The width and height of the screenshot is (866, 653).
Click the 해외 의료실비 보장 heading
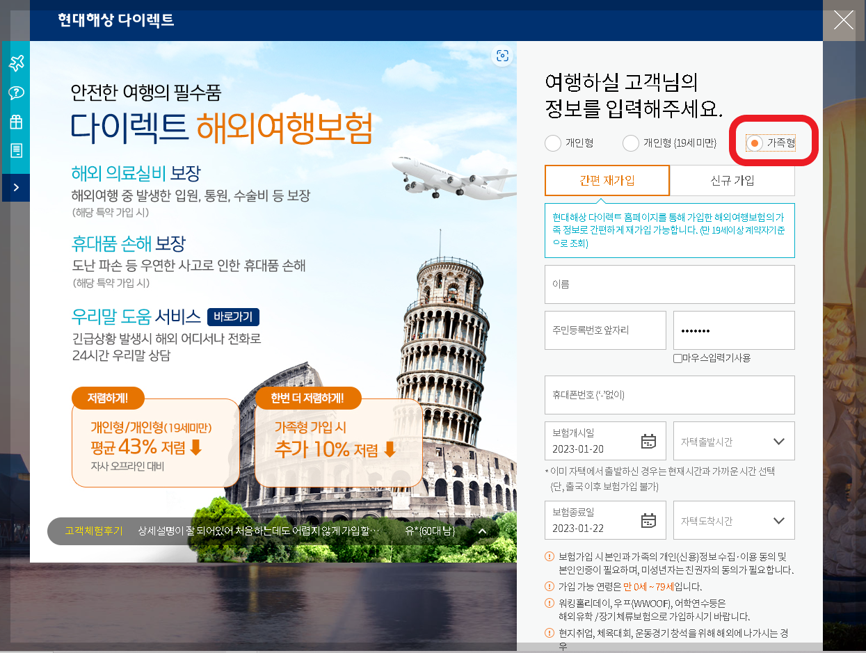[x=136, y=172]
